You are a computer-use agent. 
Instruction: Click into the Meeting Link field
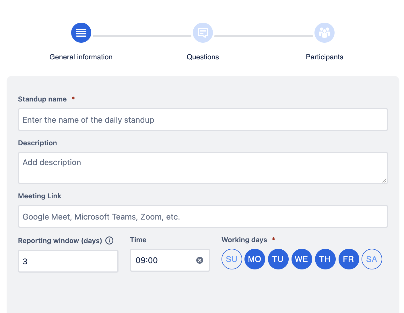(x=203, y=217)
